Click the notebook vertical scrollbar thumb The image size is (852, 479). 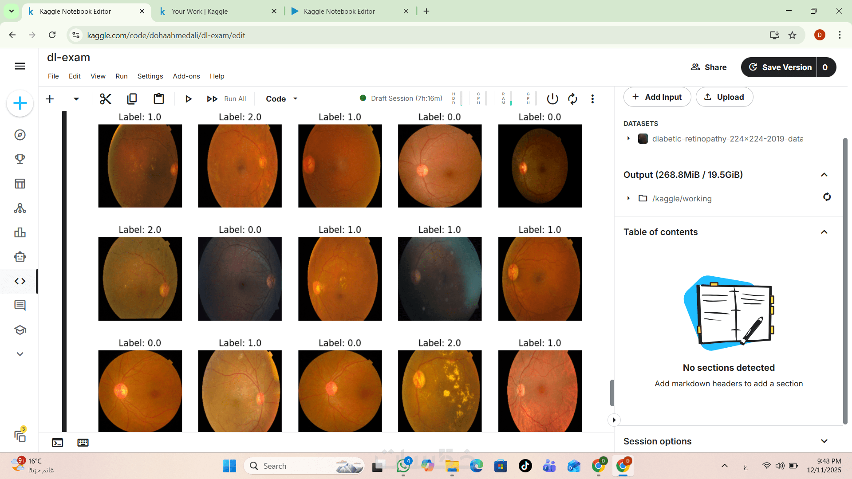612,392
